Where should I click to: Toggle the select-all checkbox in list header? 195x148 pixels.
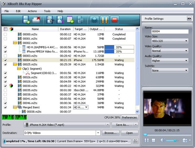[5, 29]
